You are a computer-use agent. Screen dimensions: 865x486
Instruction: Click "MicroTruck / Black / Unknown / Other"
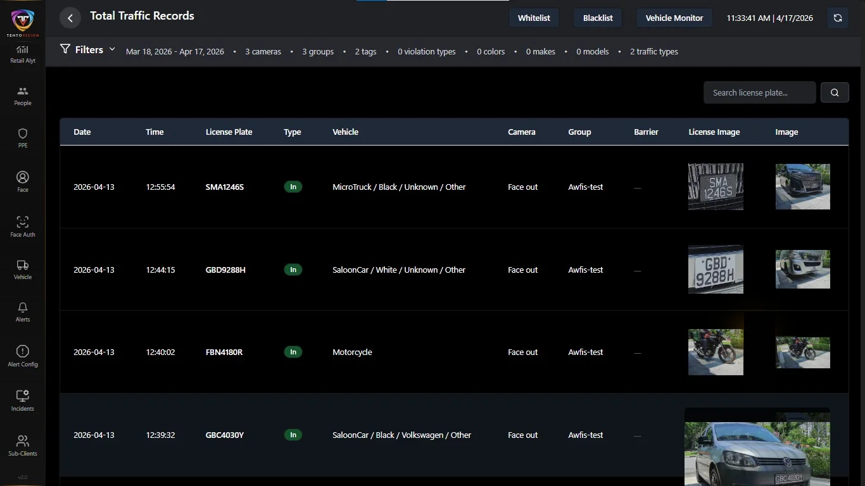coord(399,187)
